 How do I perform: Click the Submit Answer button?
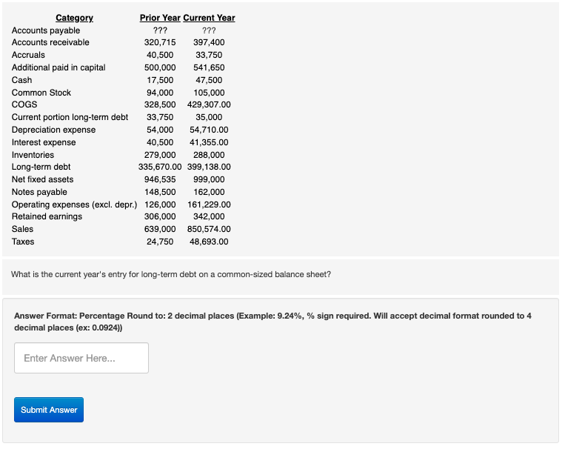49,410
